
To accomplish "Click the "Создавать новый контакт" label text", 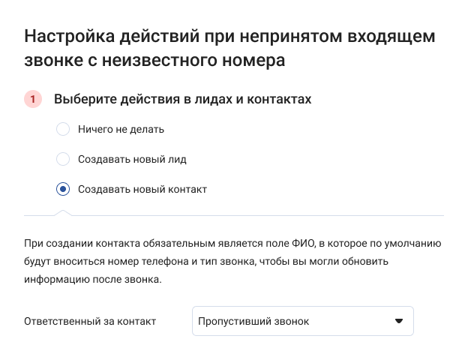I will click(x=142, y=189).
